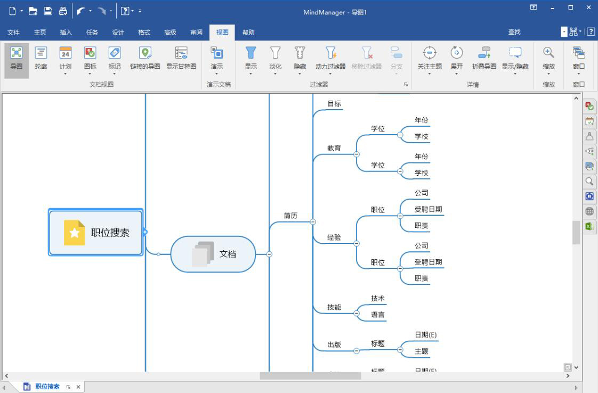
Task: Switch to the 设计 ribbon tab
Action: 117,32
